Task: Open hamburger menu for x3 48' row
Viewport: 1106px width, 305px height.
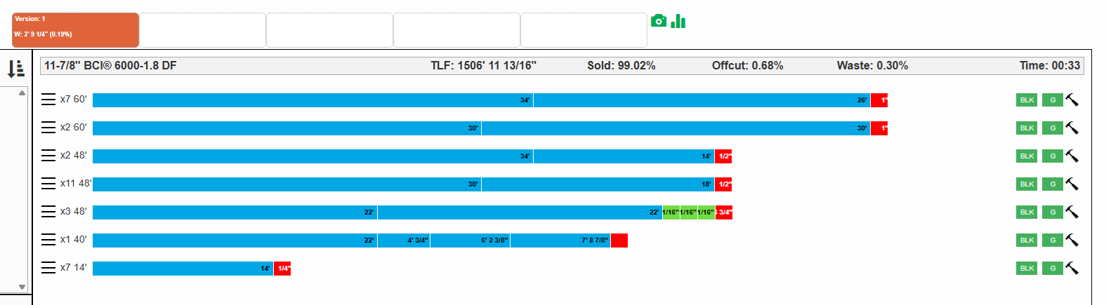Action: coord(48,212)
